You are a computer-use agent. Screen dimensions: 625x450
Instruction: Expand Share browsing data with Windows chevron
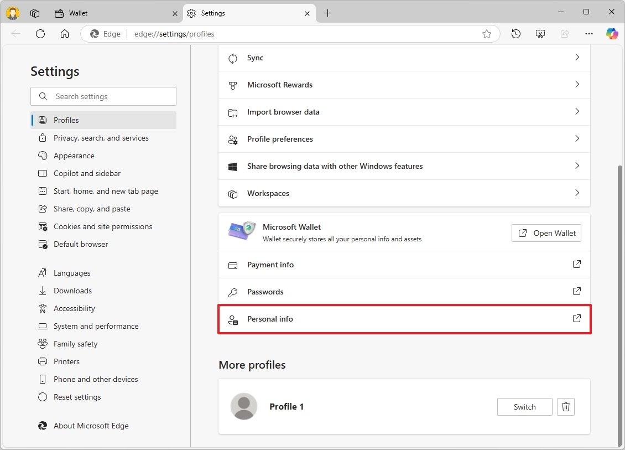577,166
